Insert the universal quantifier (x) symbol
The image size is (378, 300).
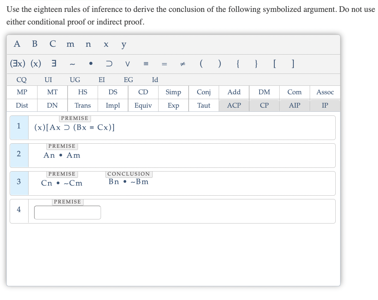[x=35, y=64]
